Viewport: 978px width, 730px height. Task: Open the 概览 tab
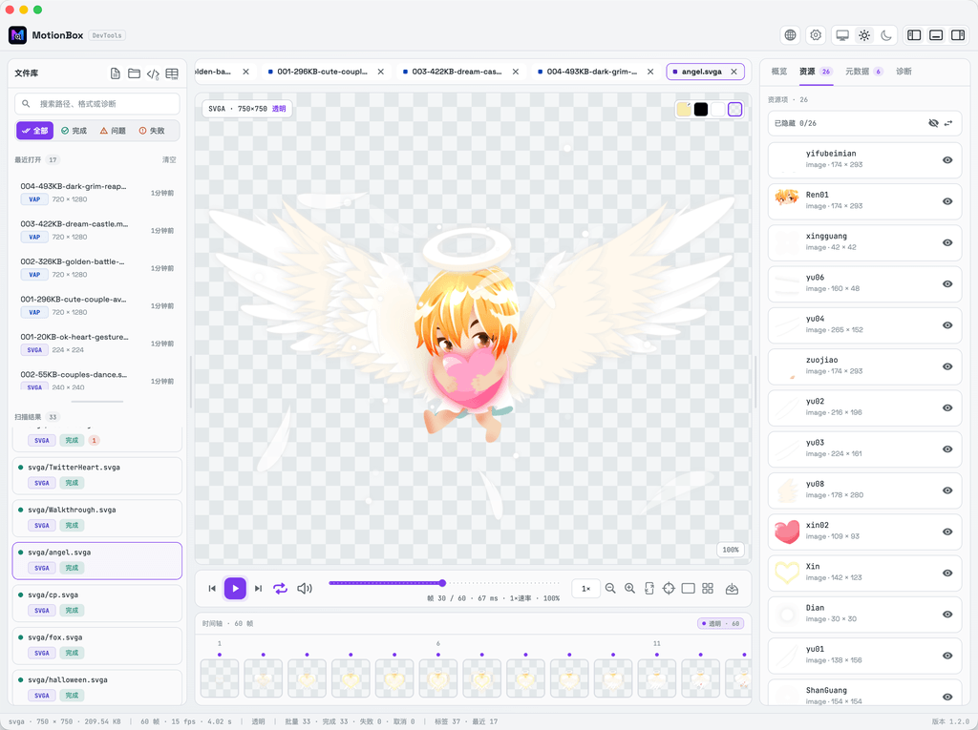779,72
